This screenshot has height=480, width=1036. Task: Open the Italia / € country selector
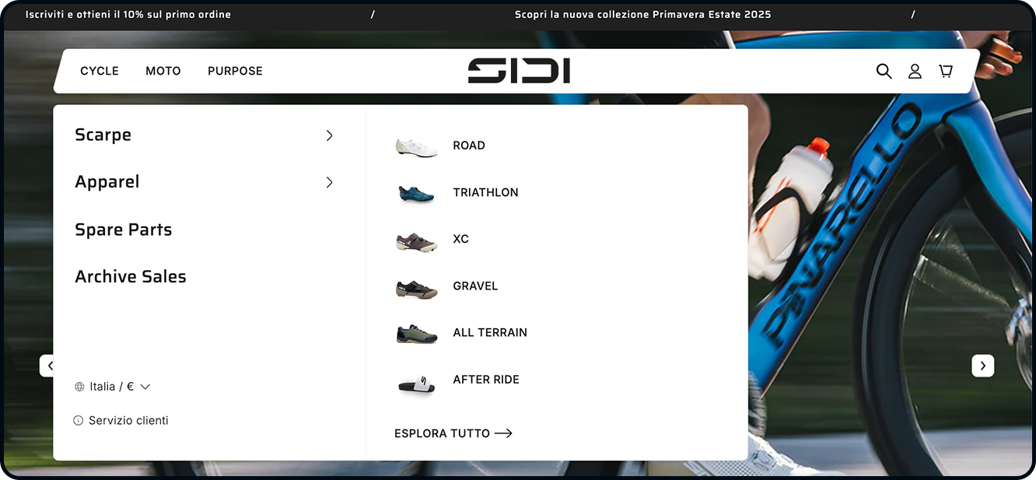tap(112, 387)
